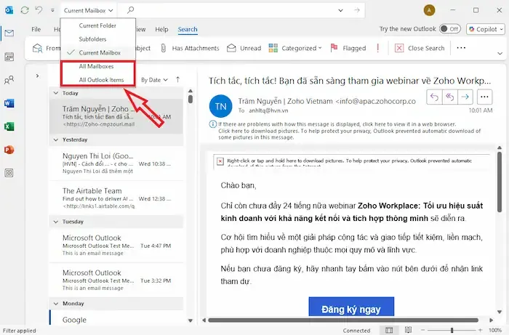
Task: Open the account avatar A
Action: coord(429,10)
